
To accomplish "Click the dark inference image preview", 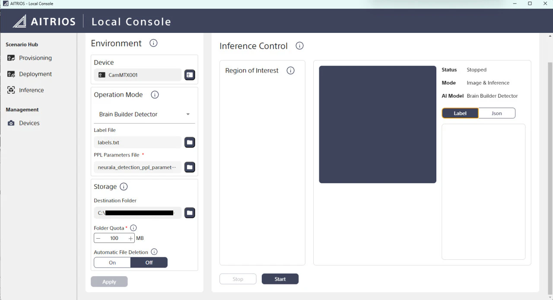I will coord(378,124).
